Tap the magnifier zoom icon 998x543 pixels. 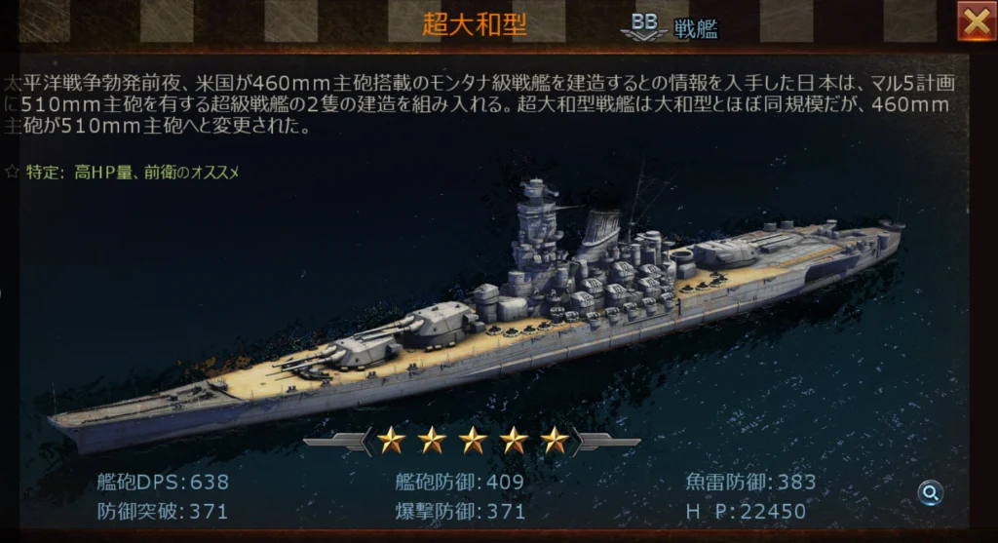(x=930, y=492)
